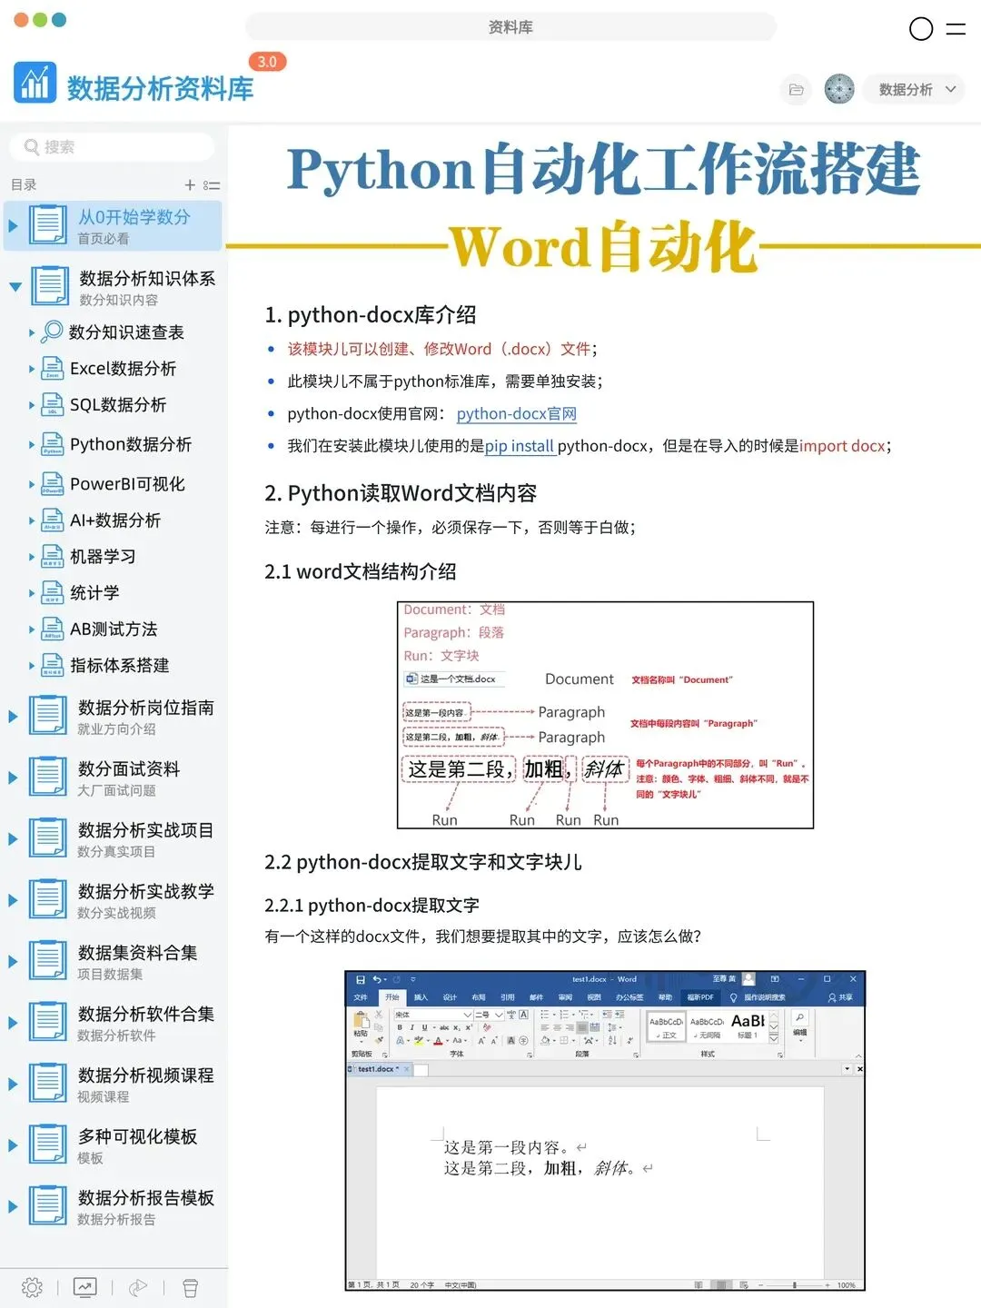981x1308 pixels.
Task: Click the 资料库 title bar field
Action: click(510, 27)
